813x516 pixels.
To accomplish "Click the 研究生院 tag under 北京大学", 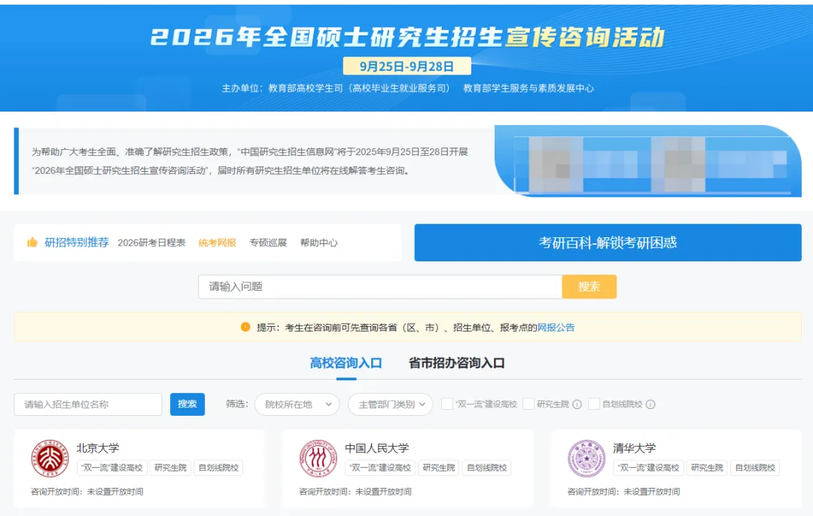I will pyautogui.click(x=171, y=468).
